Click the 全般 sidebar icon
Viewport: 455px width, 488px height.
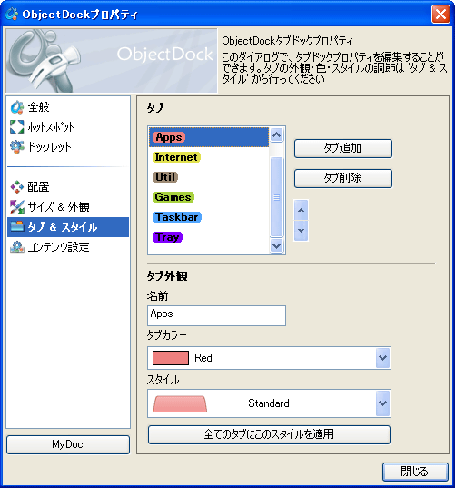(x=16, y=107)
